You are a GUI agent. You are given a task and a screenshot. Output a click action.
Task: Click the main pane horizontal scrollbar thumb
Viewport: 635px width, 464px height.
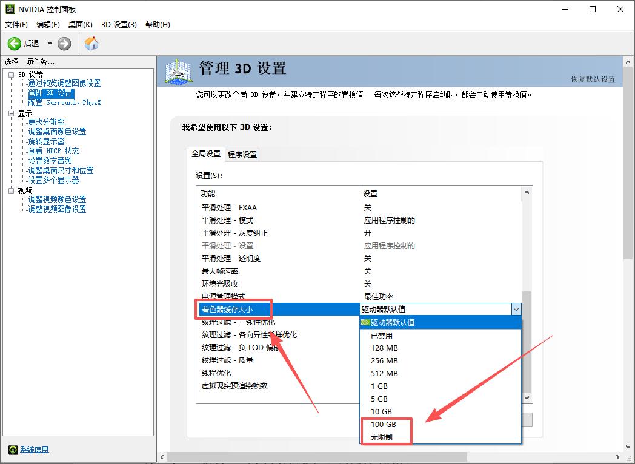pos(318,457)
